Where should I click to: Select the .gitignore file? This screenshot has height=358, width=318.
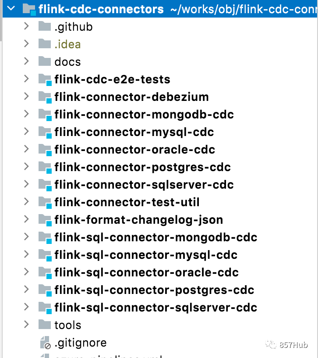coord(81,343)
